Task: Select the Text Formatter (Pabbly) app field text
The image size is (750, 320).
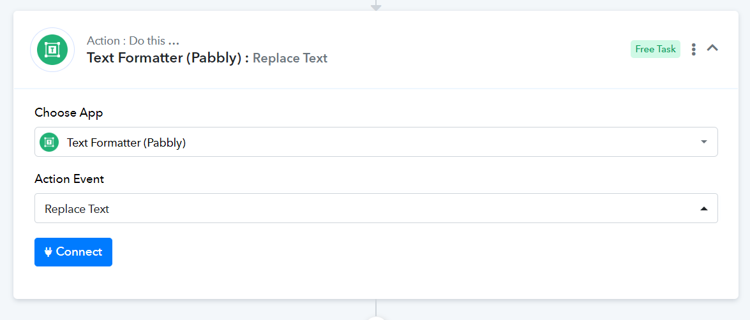Action: [126, 142]
